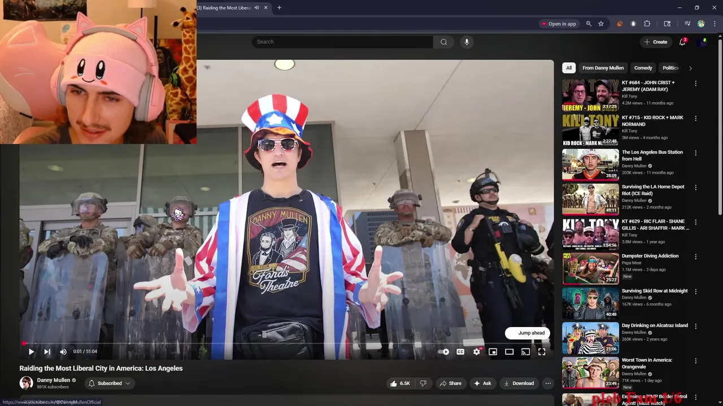Click the search magnifier button
This screenshot has height=406, width=723.
(x=443, y=42)
